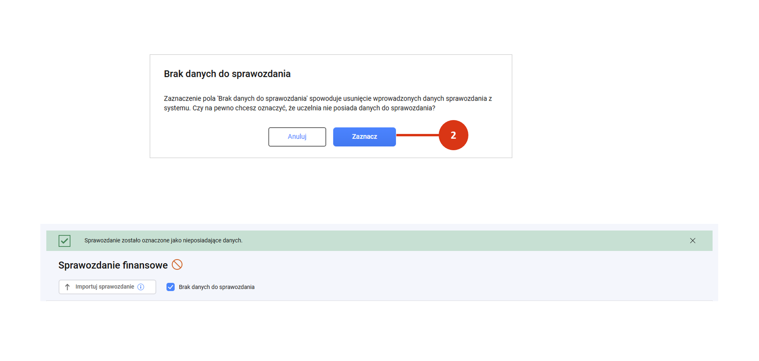Click the green success checkmark icon
Screen dimensions: 759x361
(x=65, y=241)
